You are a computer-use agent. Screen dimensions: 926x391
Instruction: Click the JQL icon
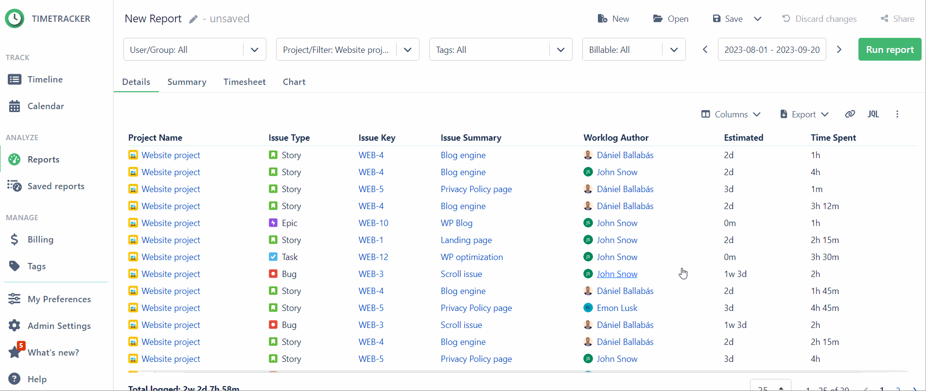874,114
